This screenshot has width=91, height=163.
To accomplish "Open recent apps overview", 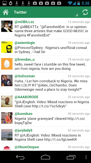I will tap(71, 157).
